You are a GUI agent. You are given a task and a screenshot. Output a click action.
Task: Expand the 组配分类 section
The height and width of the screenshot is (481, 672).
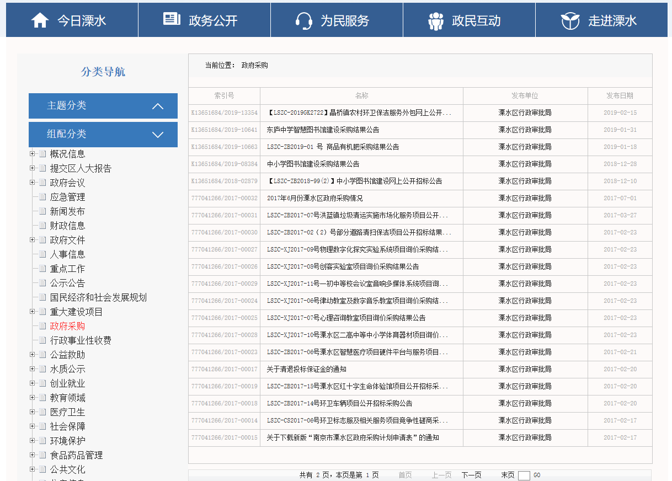coord(158,135)
